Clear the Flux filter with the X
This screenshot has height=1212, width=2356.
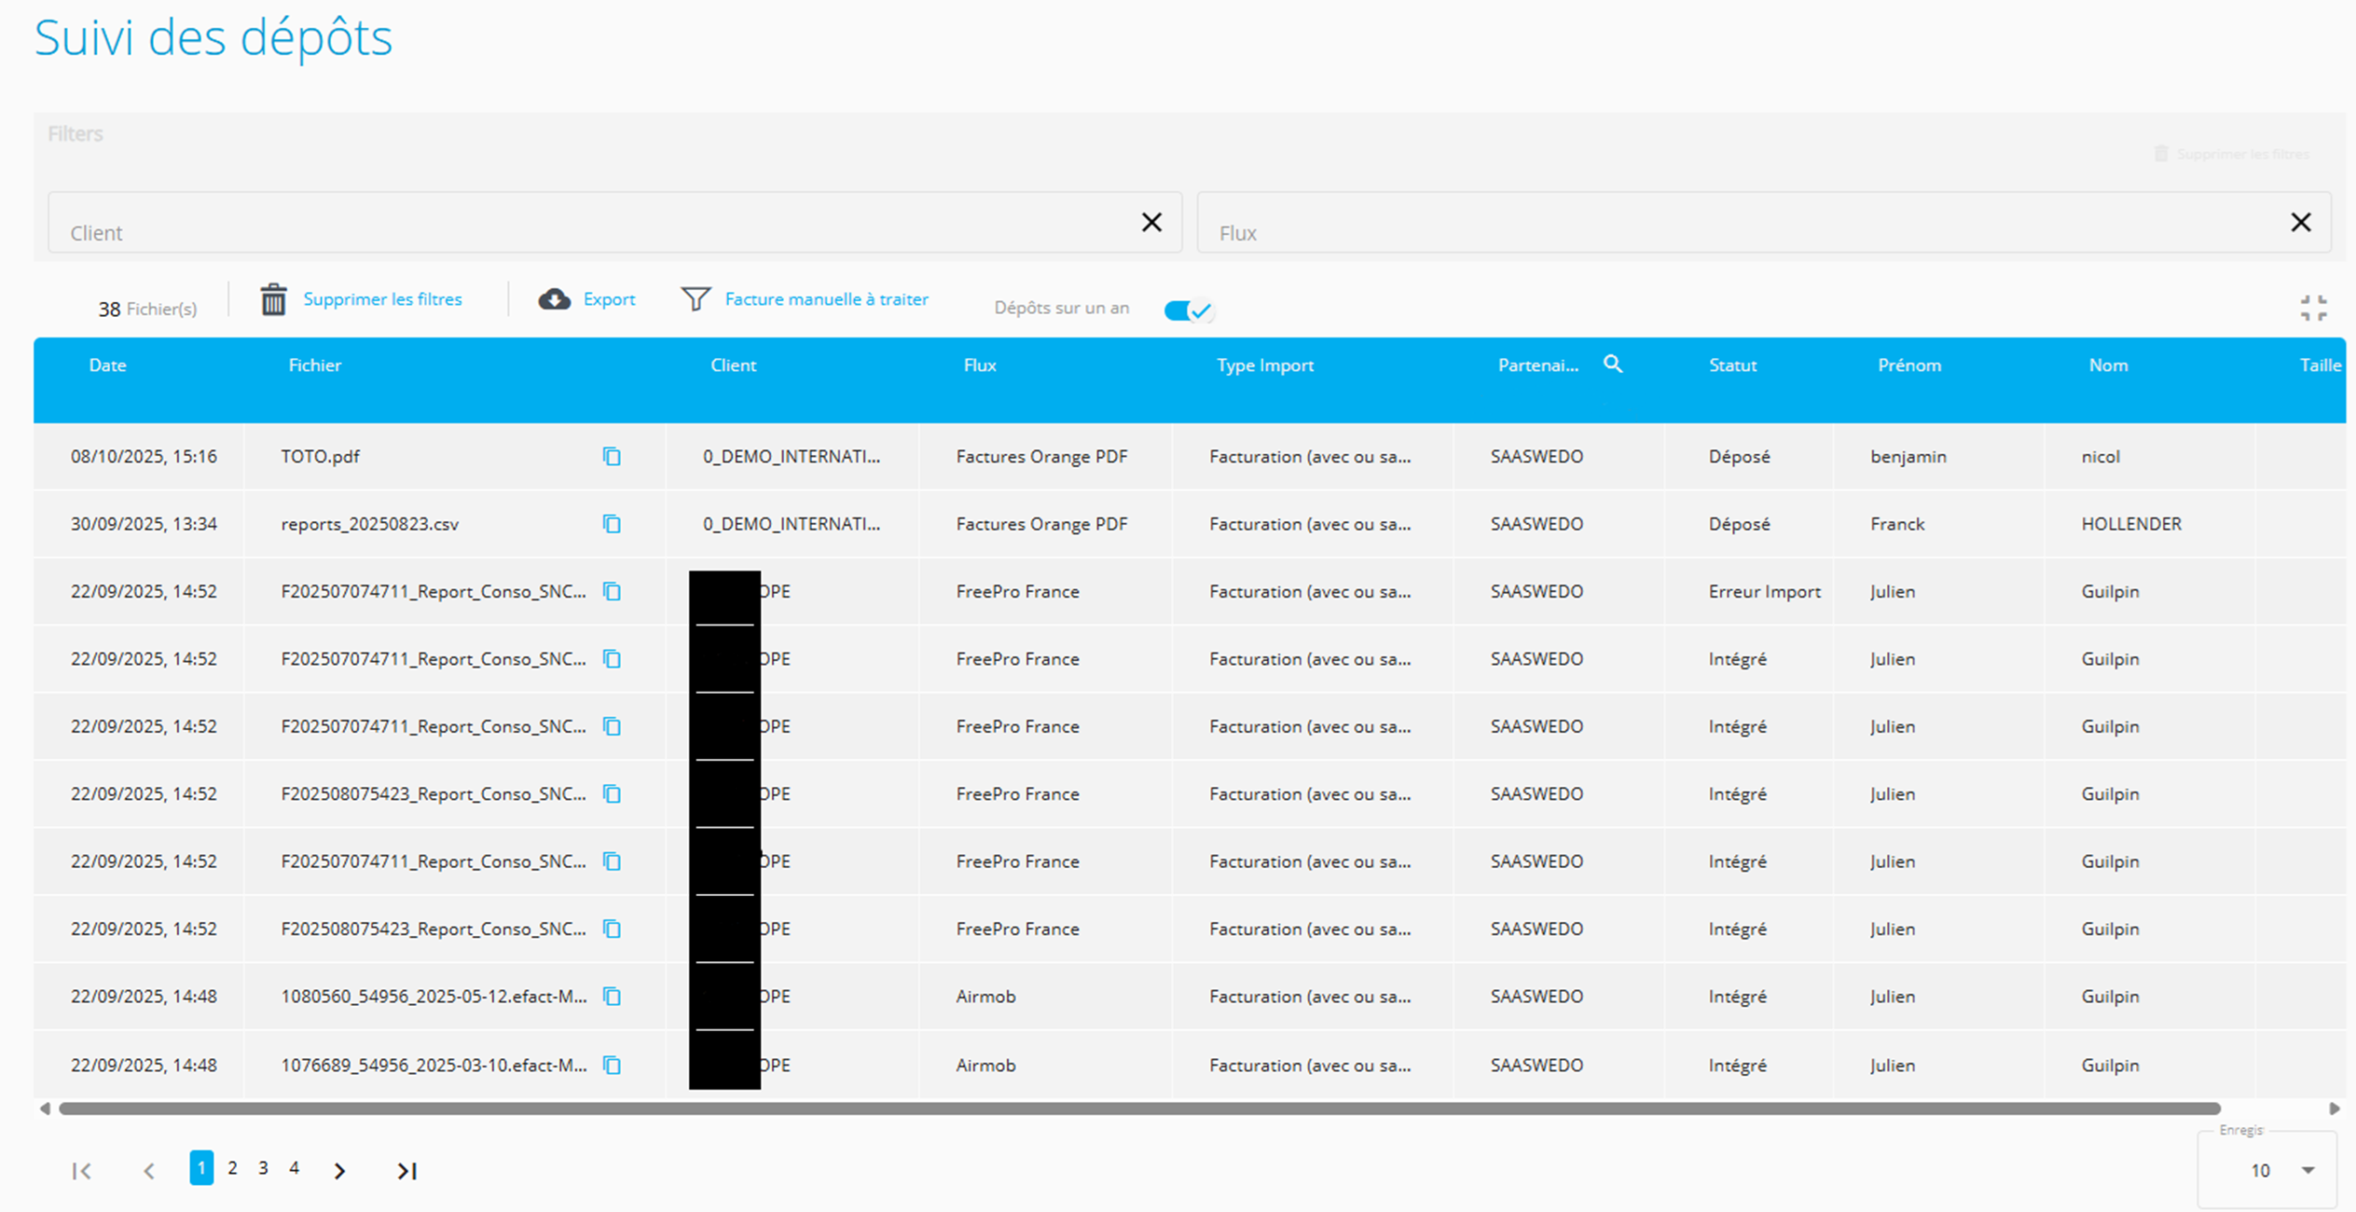[2300, 222]
